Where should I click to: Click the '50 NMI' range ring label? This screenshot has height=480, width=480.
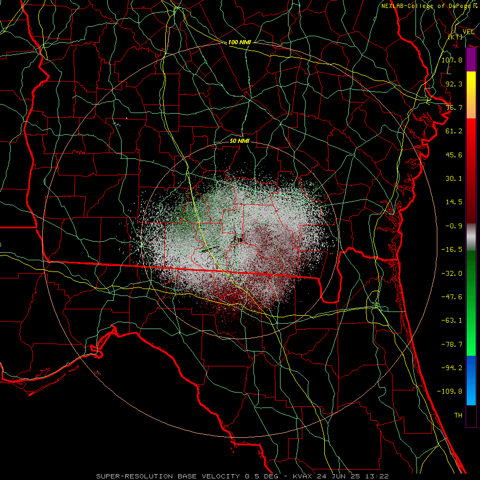[239, 141]
